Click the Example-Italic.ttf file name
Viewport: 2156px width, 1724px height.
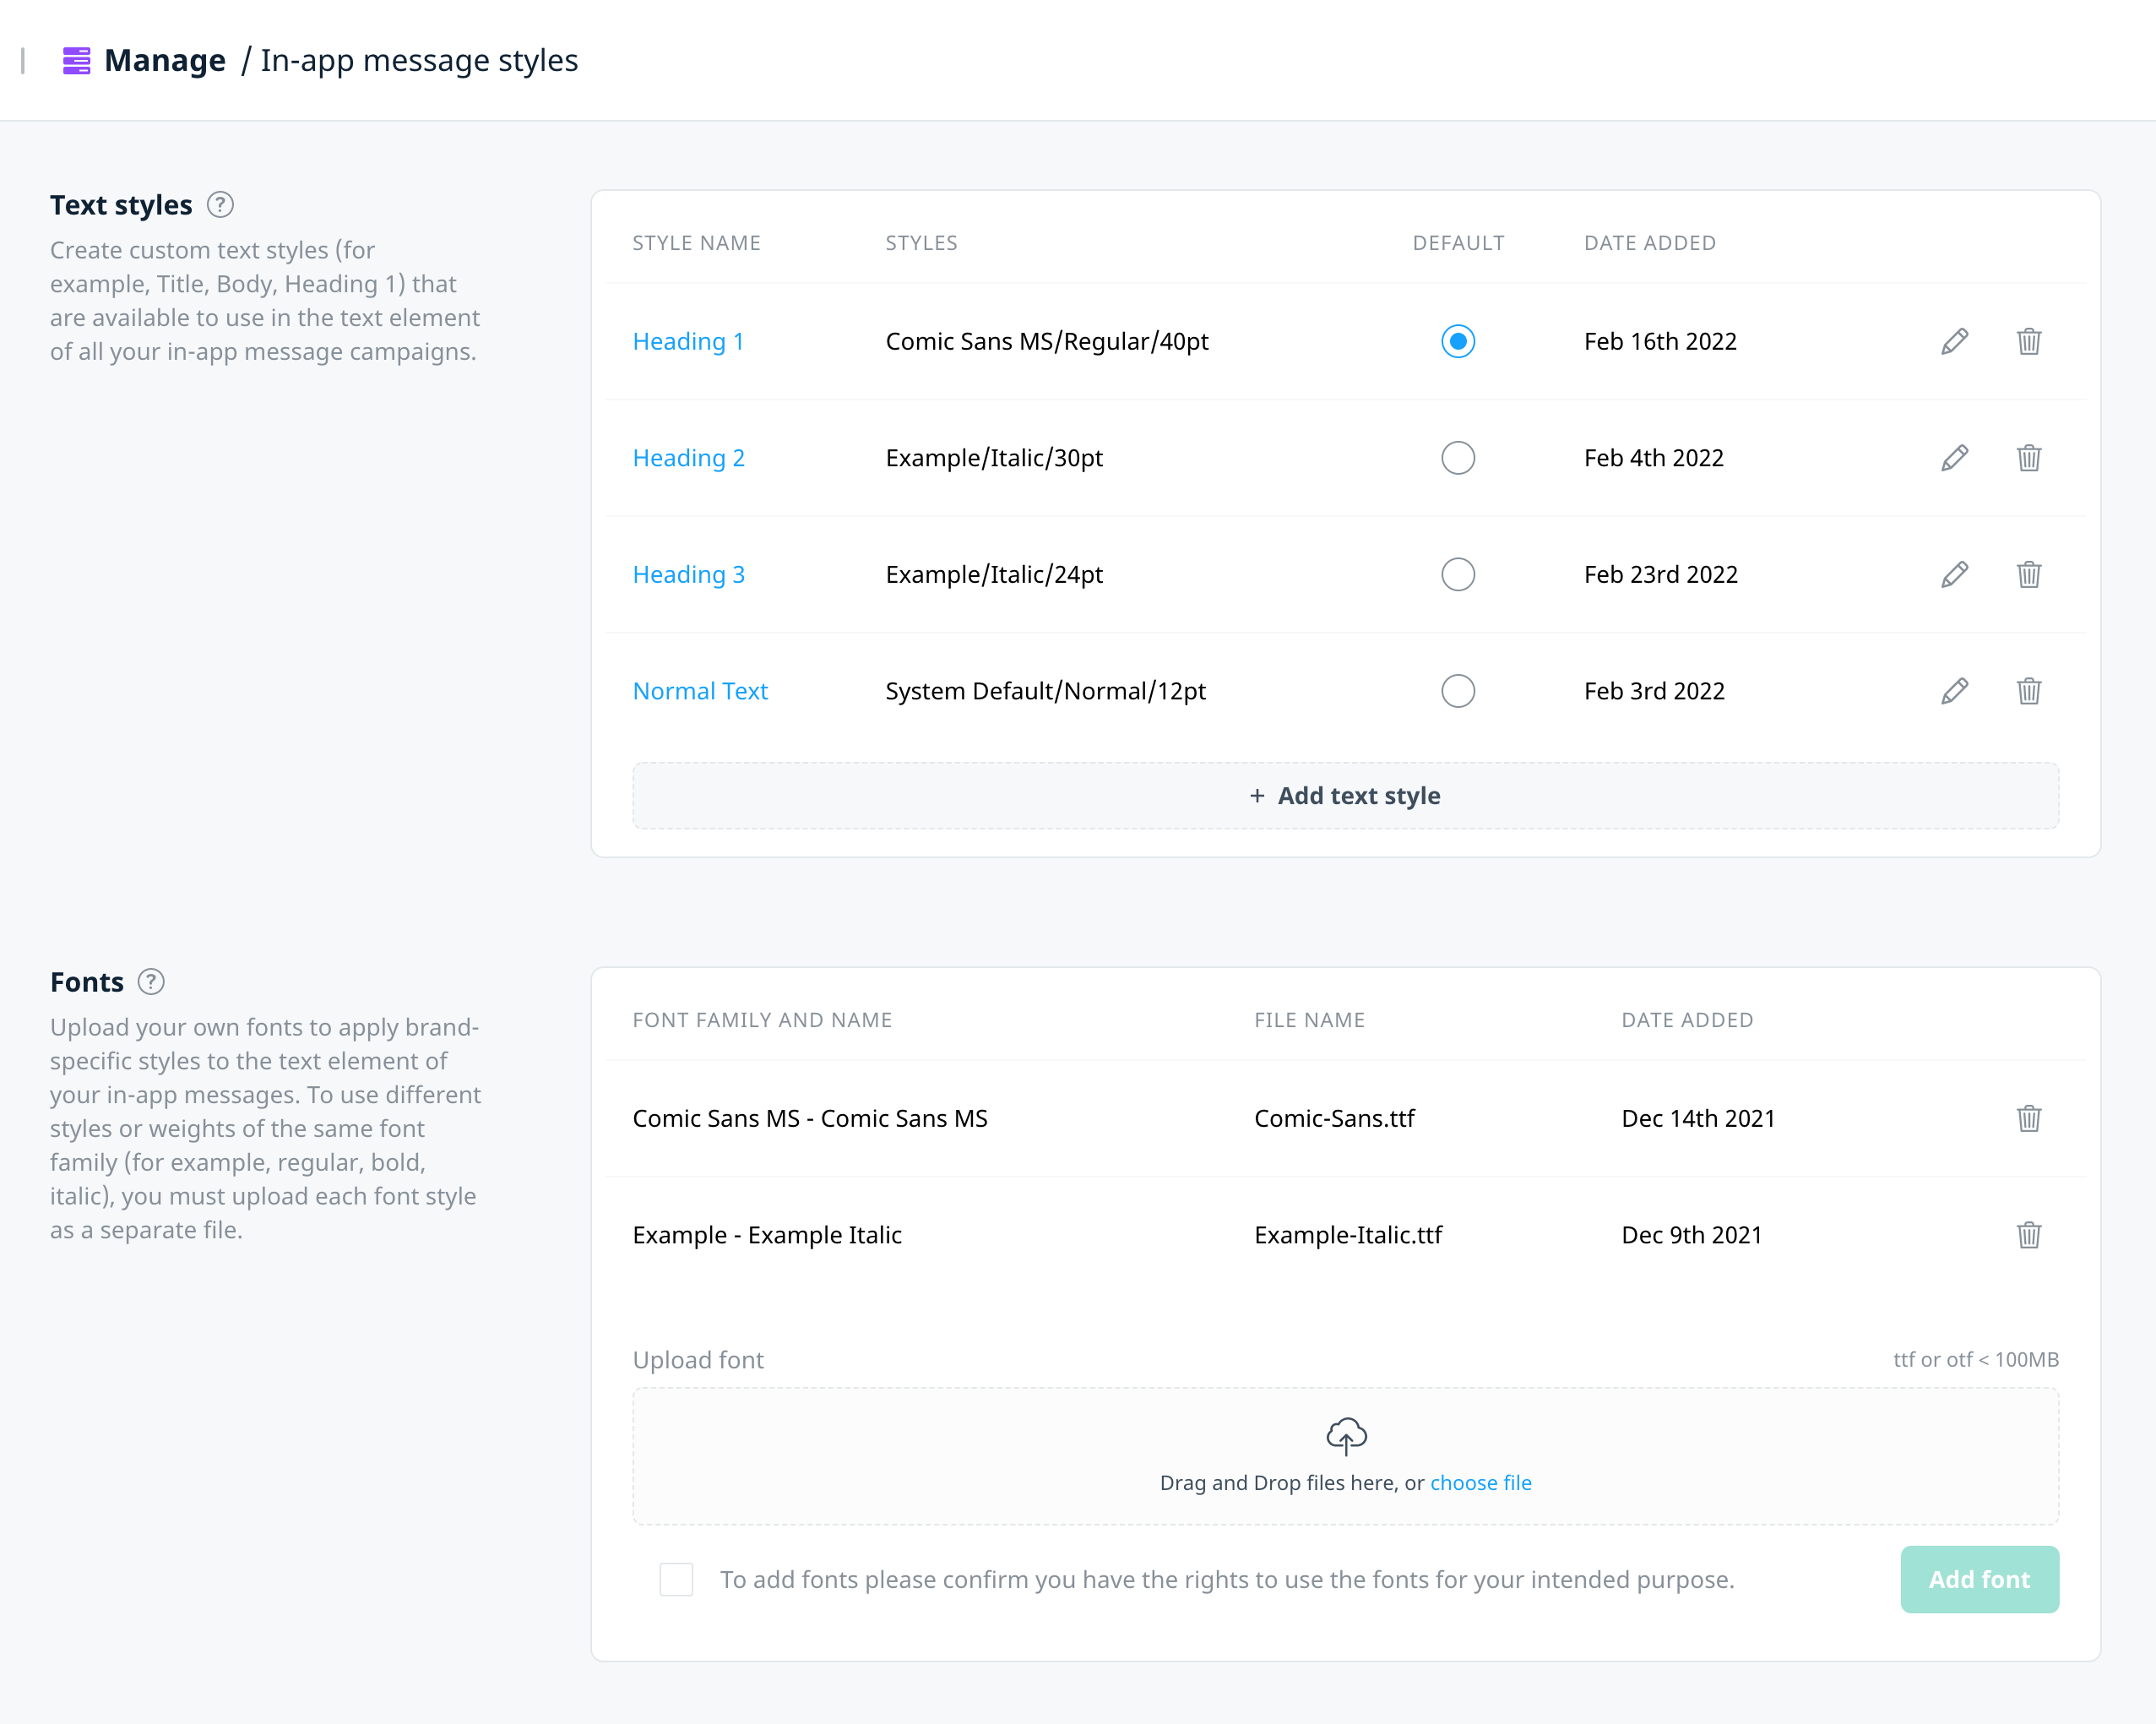1349,1236
